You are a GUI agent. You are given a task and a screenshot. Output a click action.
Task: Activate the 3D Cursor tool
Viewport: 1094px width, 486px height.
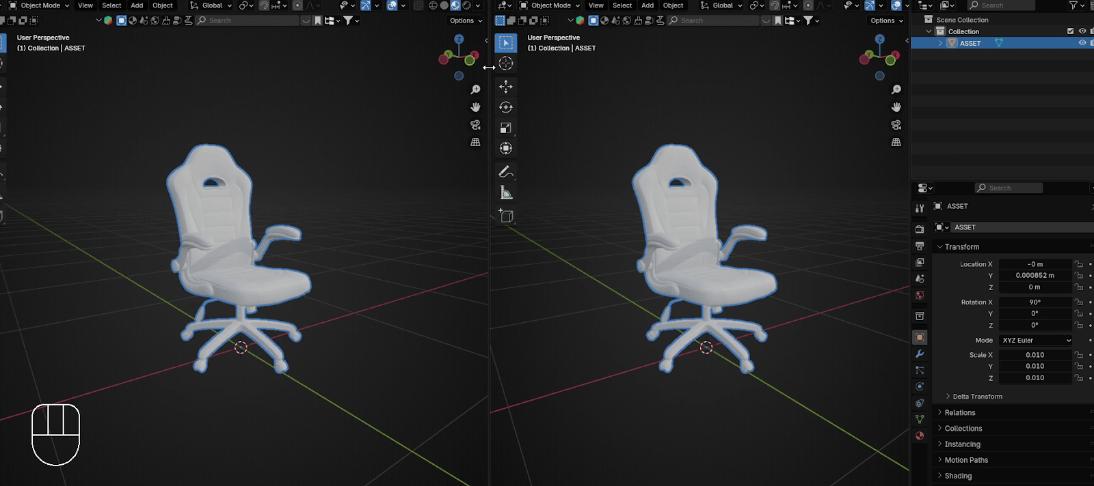[x=506, y=63]
